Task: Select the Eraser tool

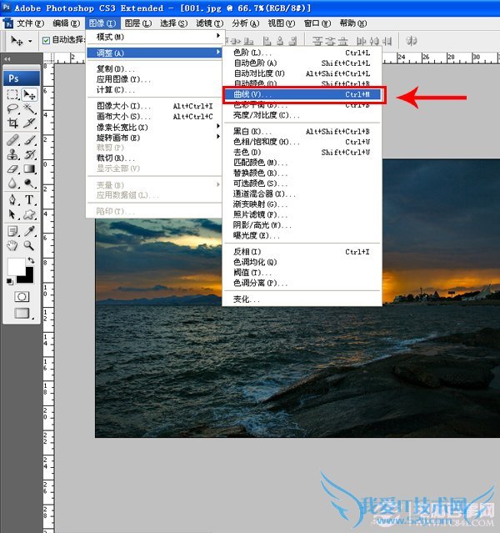Action: pos(12,169)
